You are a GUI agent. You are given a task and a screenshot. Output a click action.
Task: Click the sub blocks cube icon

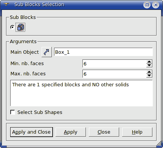coord(20,27)
